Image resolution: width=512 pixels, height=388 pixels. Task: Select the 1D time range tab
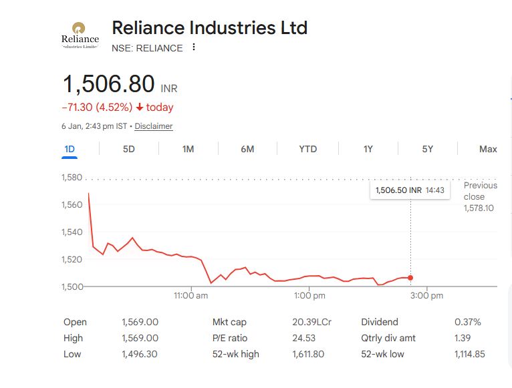point(70,149)
